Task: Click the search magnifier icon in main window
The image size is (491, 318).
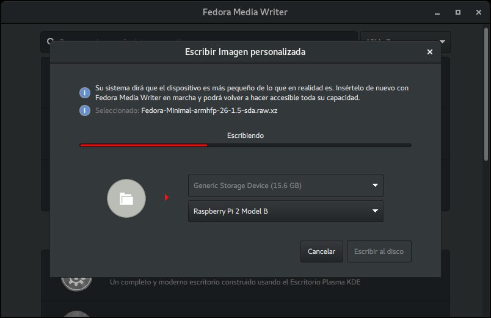Action: (x=50, y=40)
